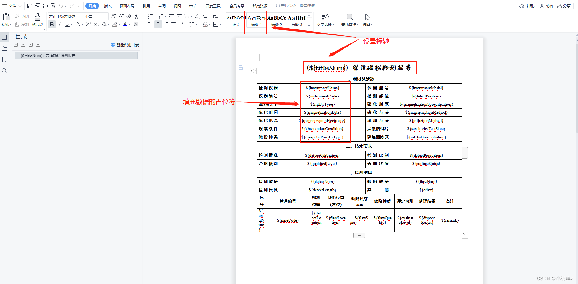This screenshot has height=284, width=578.
Task: Open the bookmark panel in left sidebar
Action: point(4,59)
